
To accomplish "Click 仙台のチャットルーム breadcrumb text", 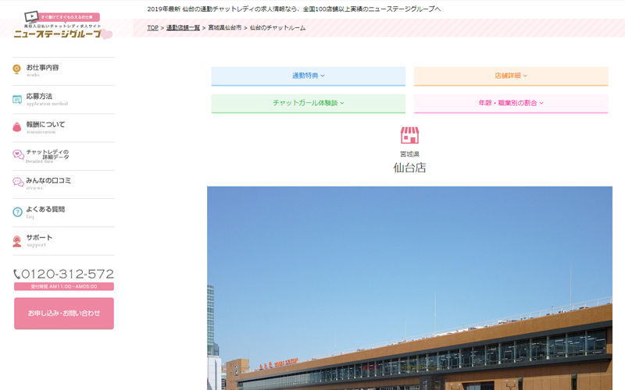I will click(277, 28).
